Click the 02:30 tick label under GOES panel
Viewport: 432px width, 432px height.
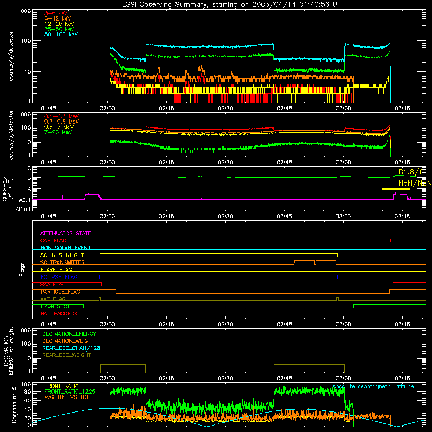225,217
